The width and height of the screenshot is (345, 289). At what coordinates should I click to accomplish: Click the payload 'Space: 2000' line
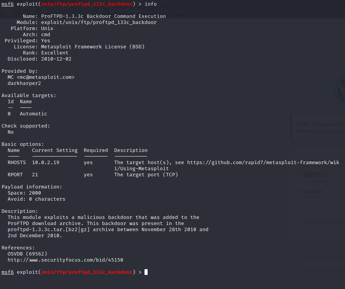pos(24,193)
